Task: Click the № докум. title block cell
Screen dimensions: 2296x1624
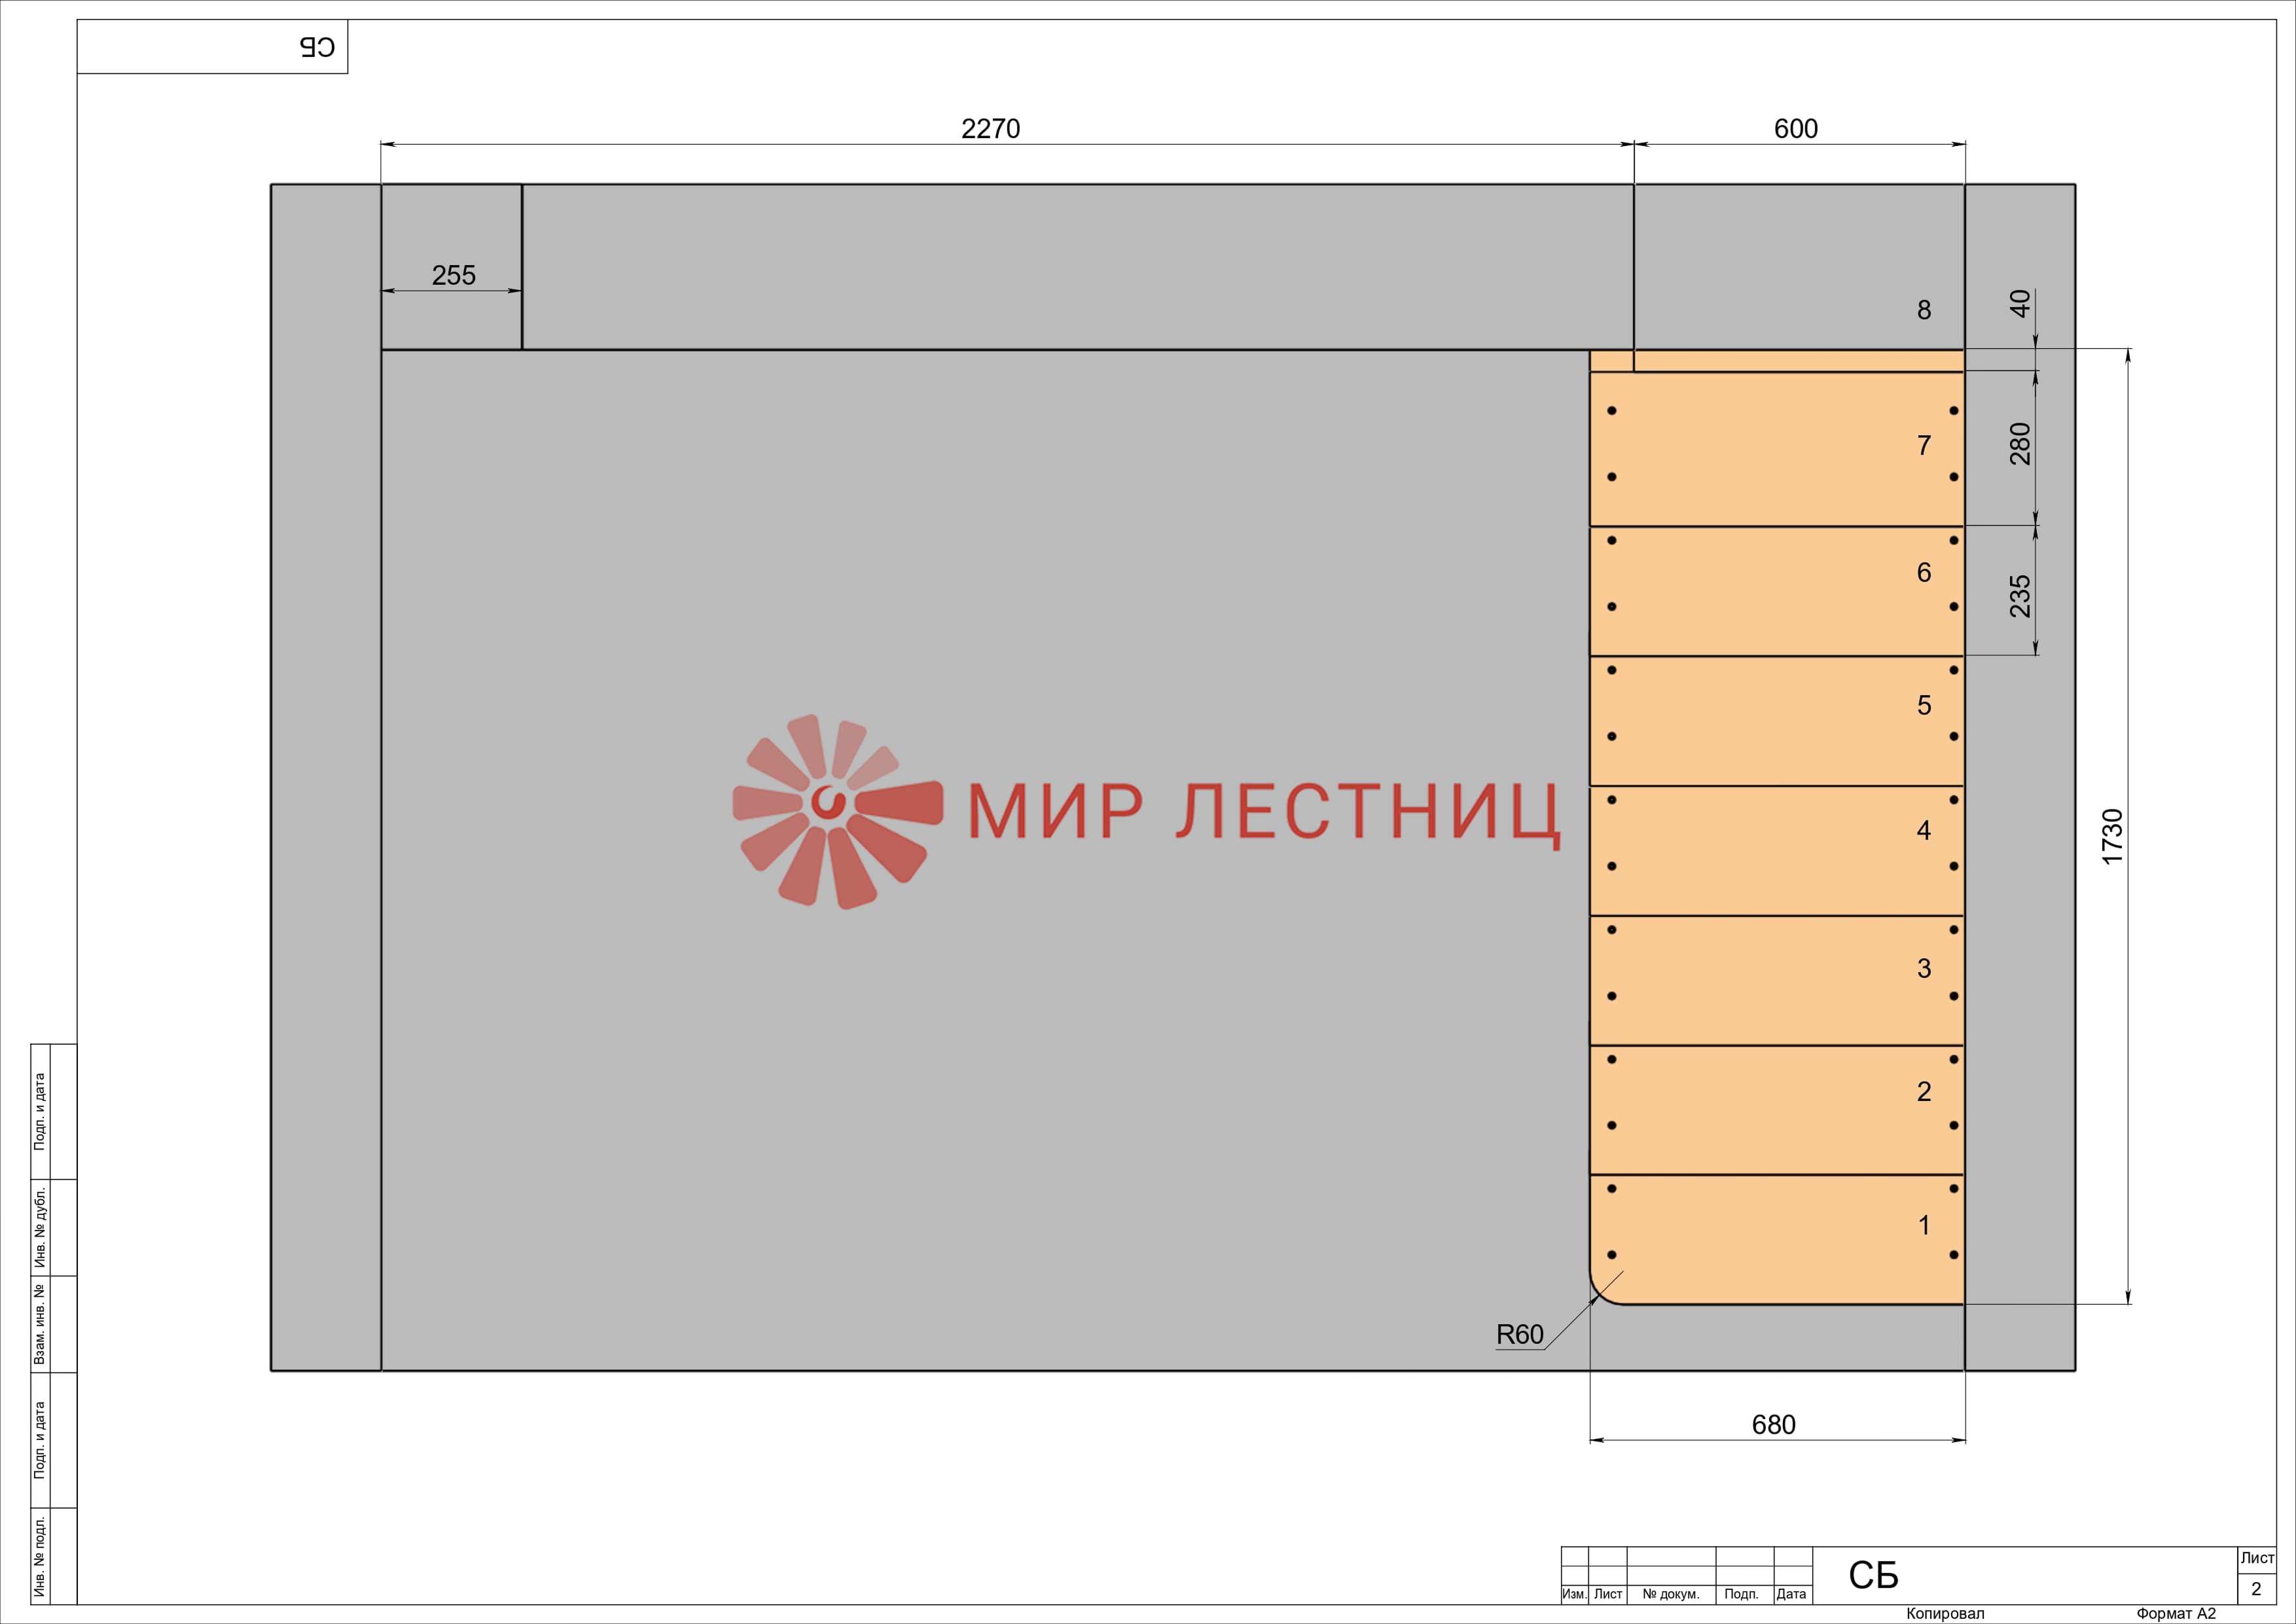Action: pyautogui.click(x=1670, y=1594)
